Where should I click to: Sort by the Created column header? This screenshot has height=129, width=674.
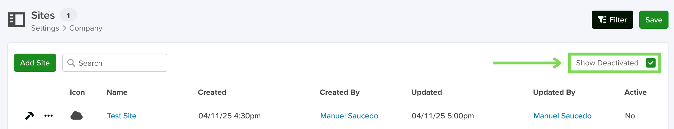point(212,92)
